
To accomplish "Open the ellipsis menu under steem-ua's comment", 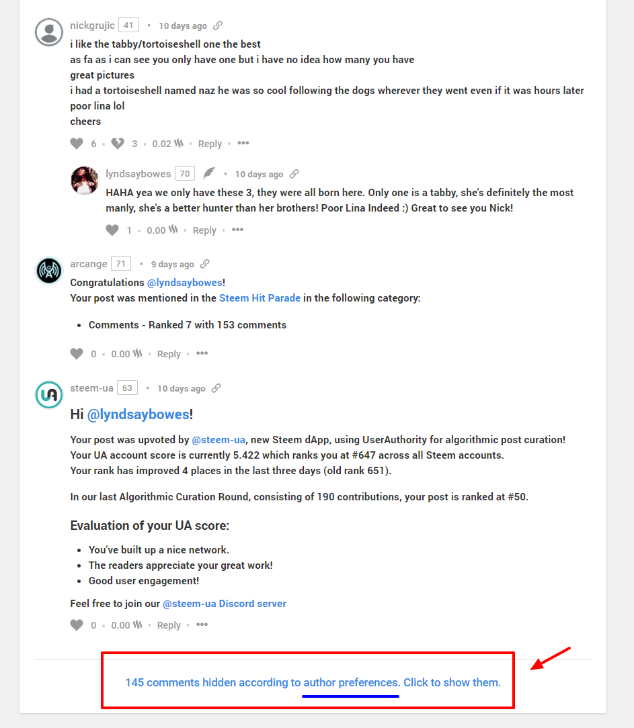I will click(202, 625).
